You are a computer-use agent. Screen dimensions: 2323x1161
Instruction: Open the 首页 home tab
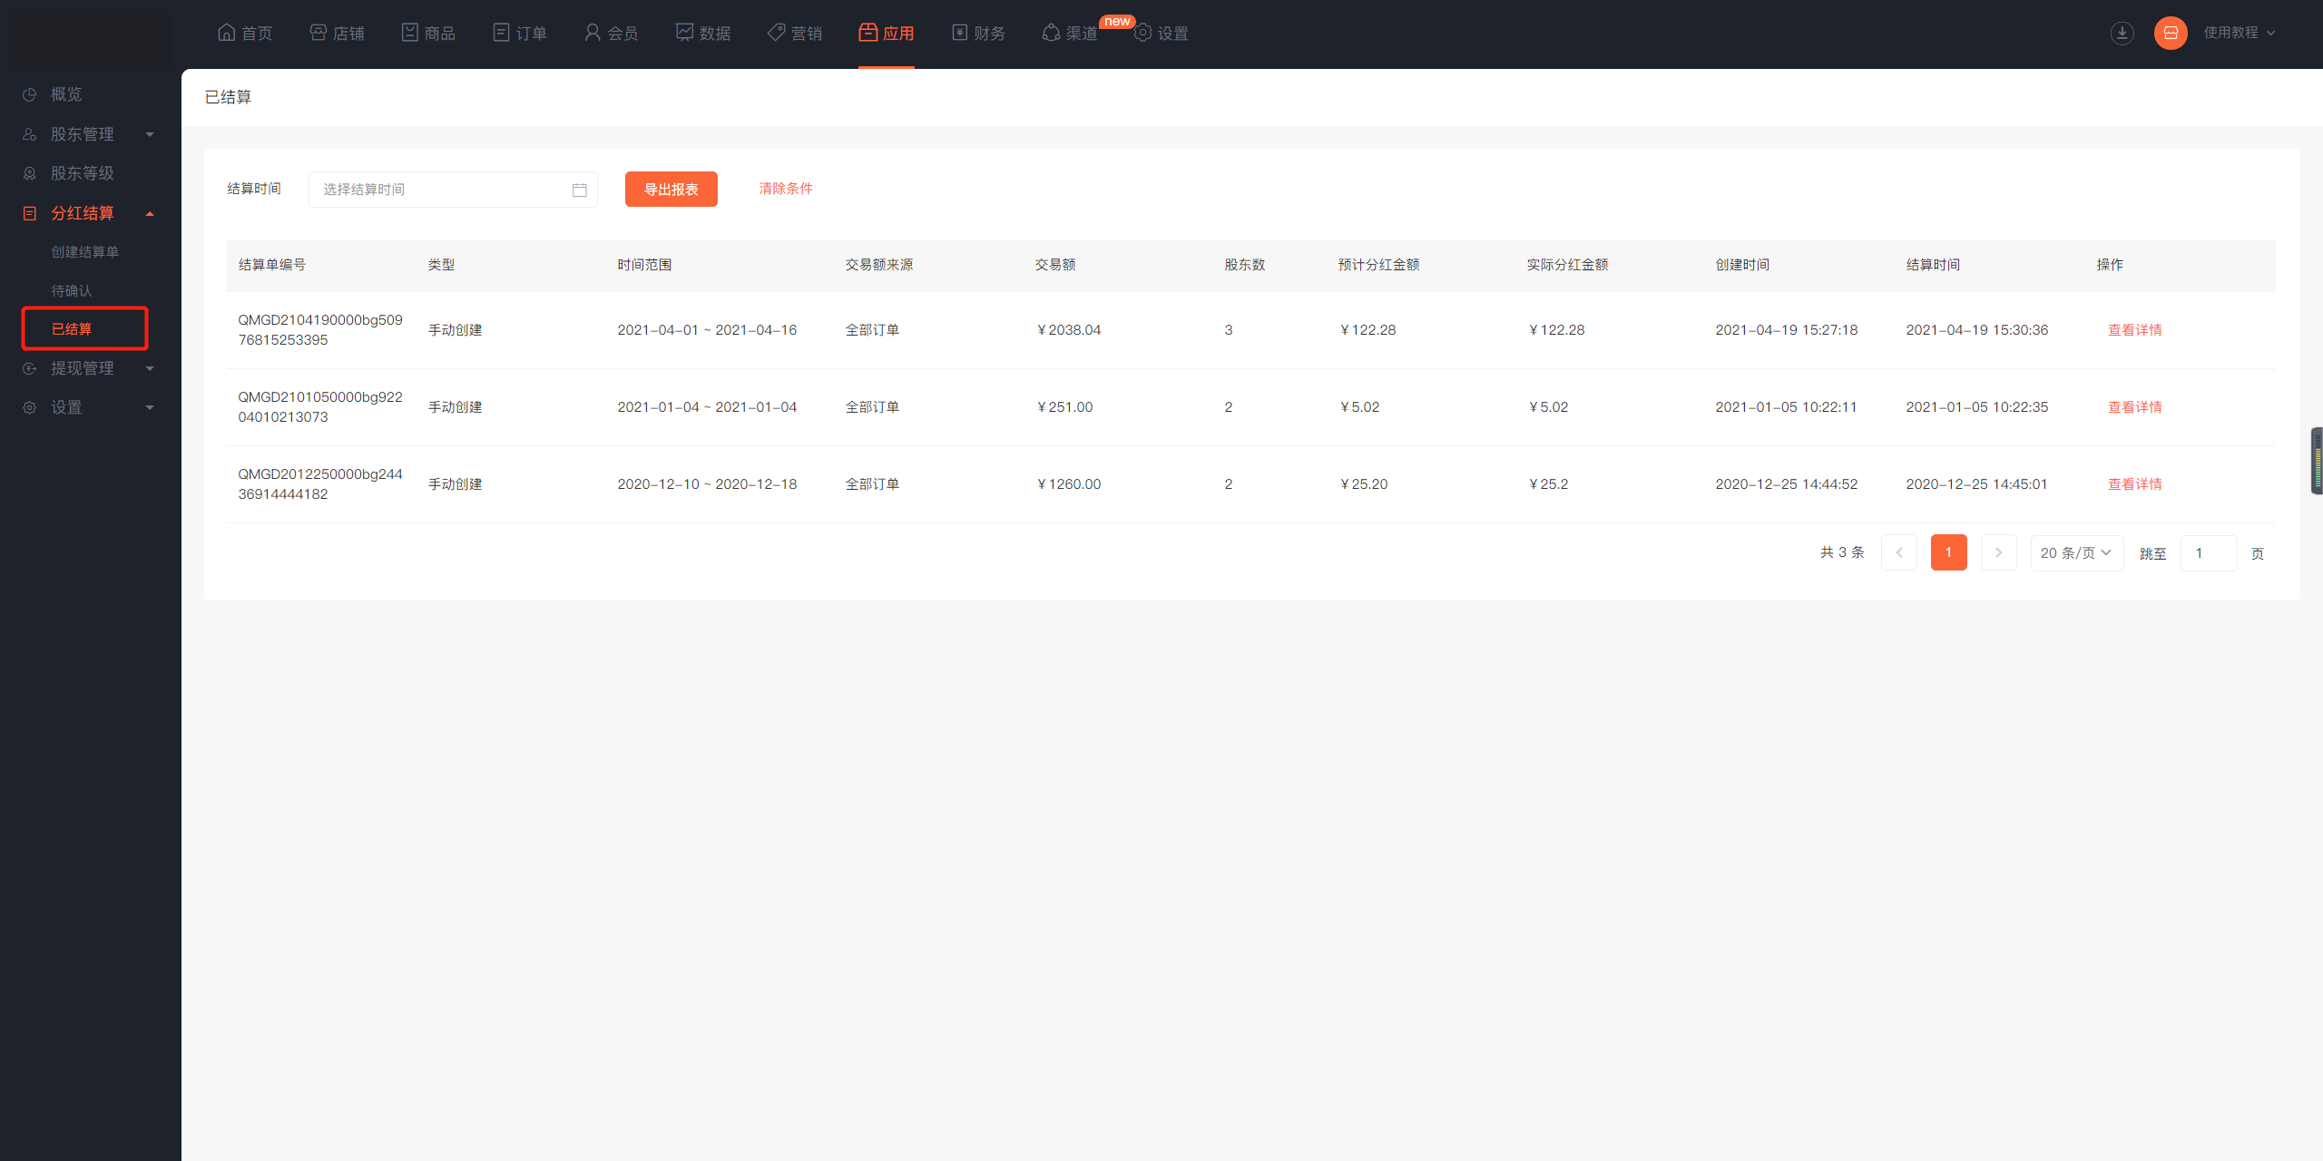(245, 33)
